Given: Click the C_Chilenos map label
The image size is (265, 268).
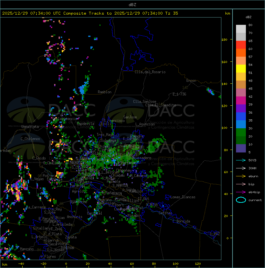Looking at the screenshot, I should click(30, 139).
